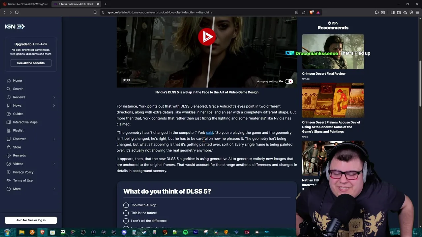Click the Guides book icon in sidebar
422x237 pixels.
coord(8,114)
